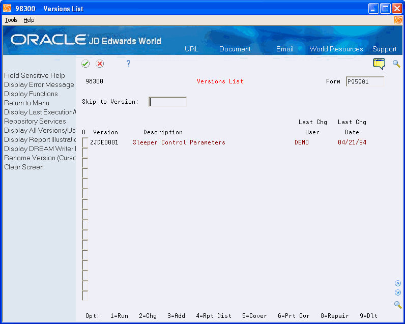Open the Help menu

pos(28,20)
